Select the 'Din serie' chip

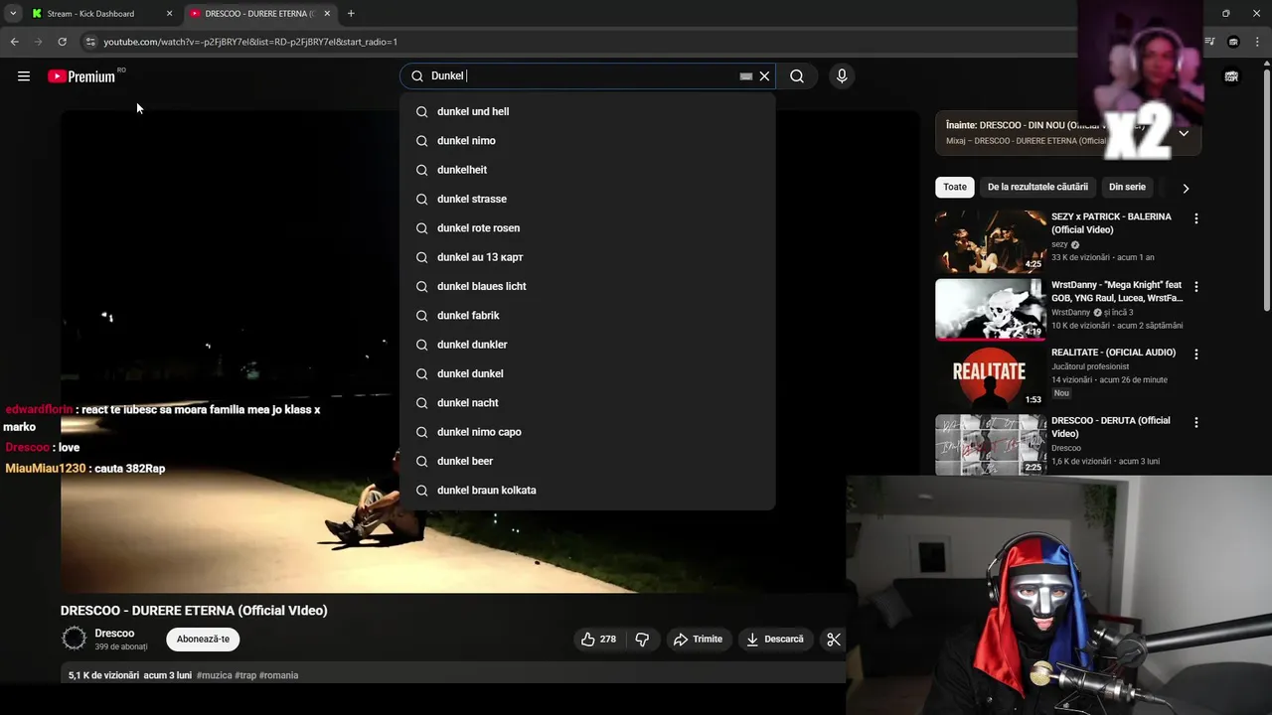coord(1127,187)
